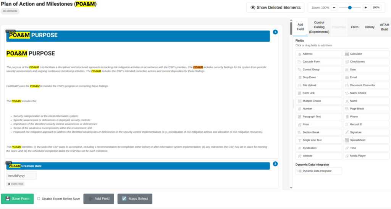Show Deleted Elements toggle button
The image size is (391, 209).
pos(275,8)
